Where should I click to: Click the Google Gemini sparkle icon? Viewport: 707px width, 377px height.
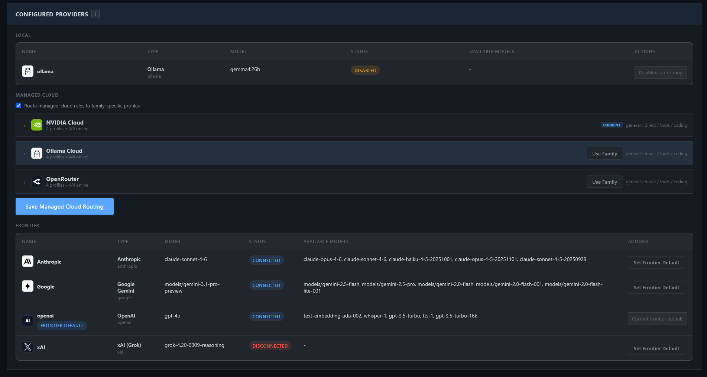point(27,286)
